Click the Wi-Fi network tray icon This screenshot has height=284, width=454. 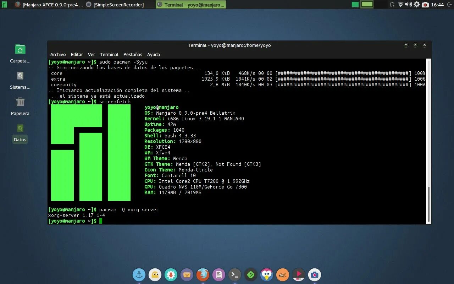coord(400,5)
